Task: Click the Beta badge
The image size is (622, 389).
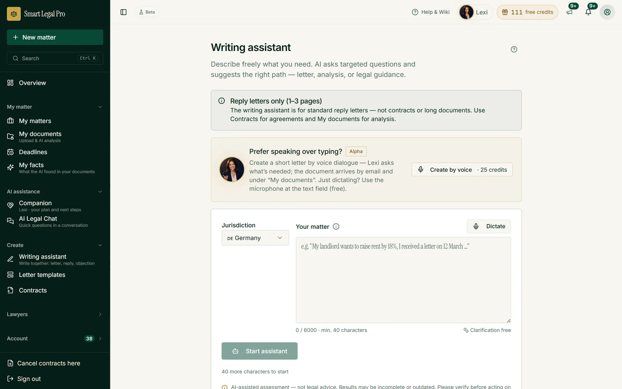Action: 147,12
